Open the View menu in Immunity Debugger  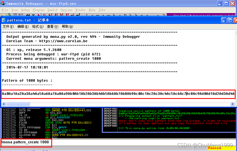coord(15,10)
